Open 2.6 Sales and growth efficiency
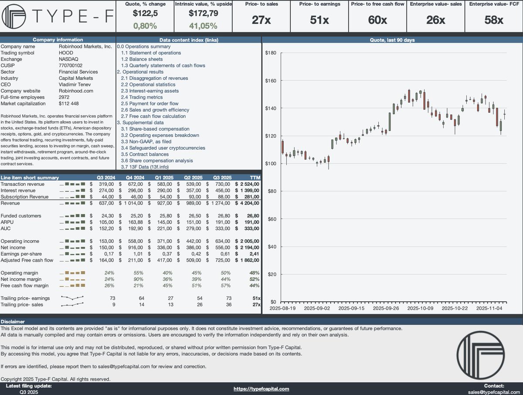This screenshot has width=523, height=395. [x=155, y=110]
